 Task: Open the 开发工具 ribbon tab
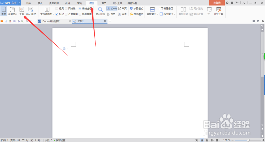tap(117, 3)
